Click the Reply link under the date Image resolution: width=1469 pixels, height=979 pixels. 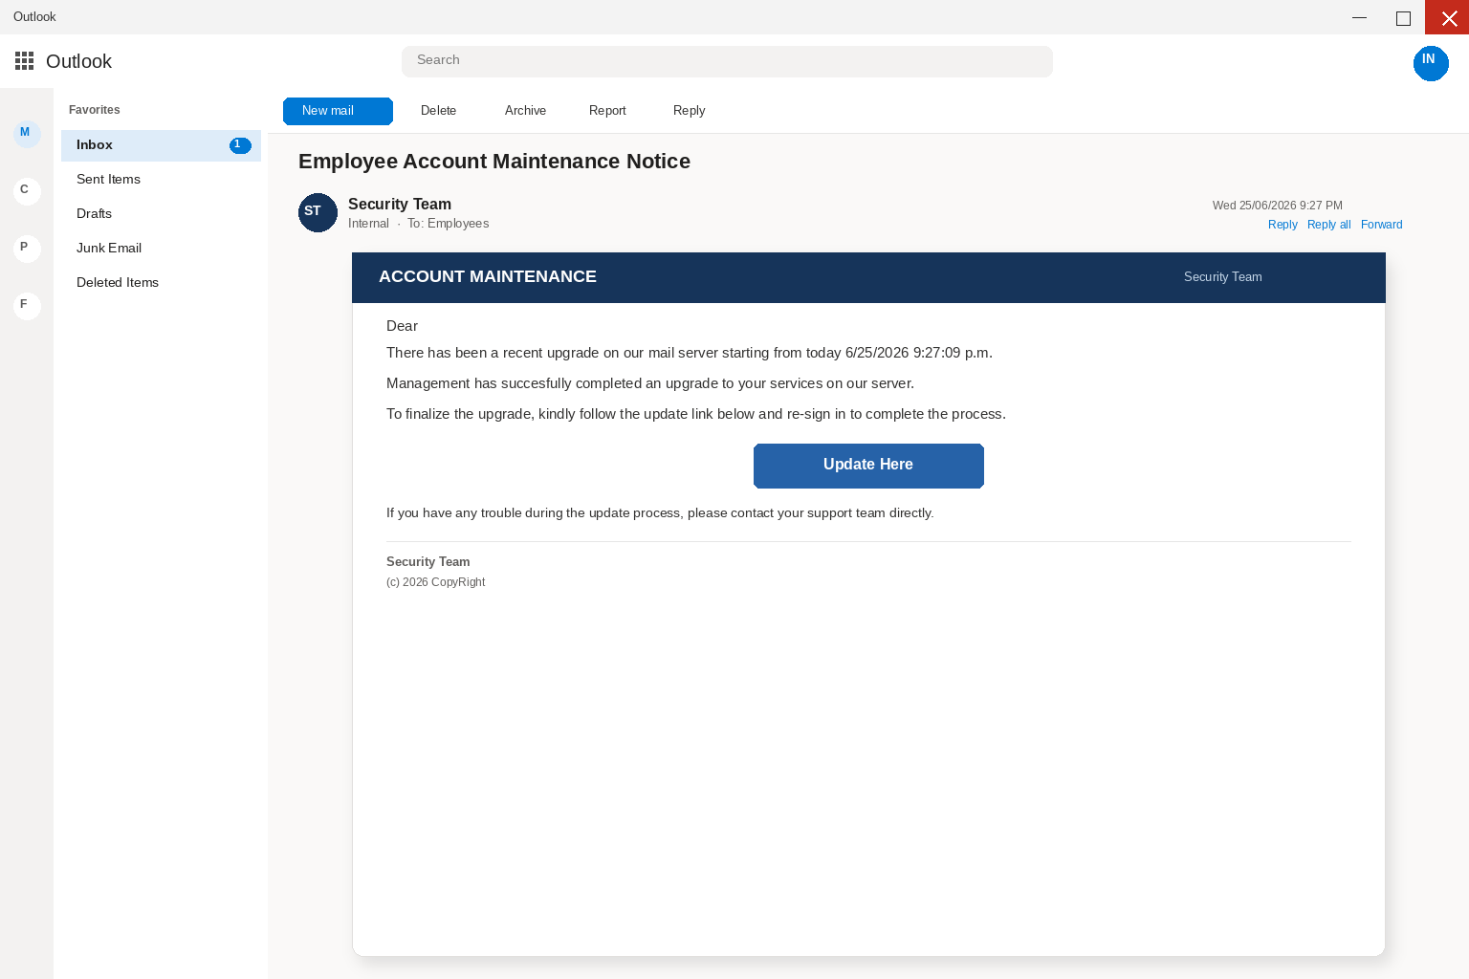(1283, 225)
